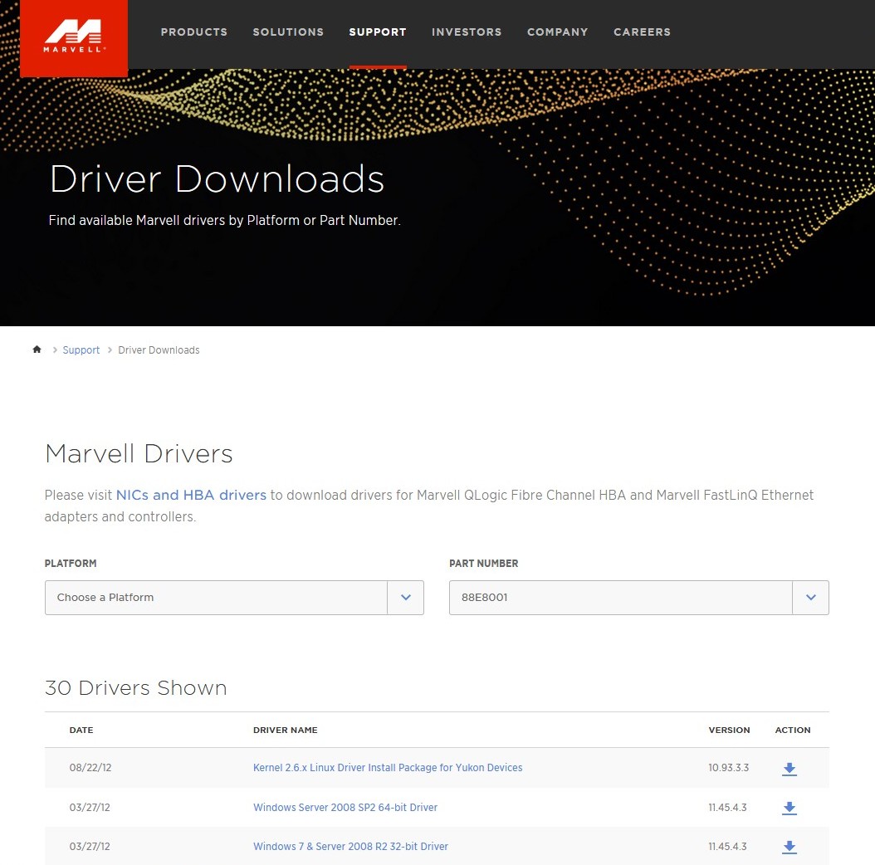Open NICs and HBA drivers link
This screenshot has width=875, height=865.
[x=191, y=495]
